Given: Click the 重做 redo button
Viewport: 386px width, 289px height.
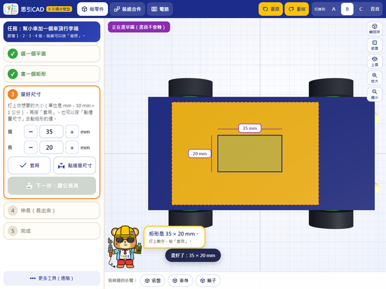Looking at the screenshot, I should 297,9.
